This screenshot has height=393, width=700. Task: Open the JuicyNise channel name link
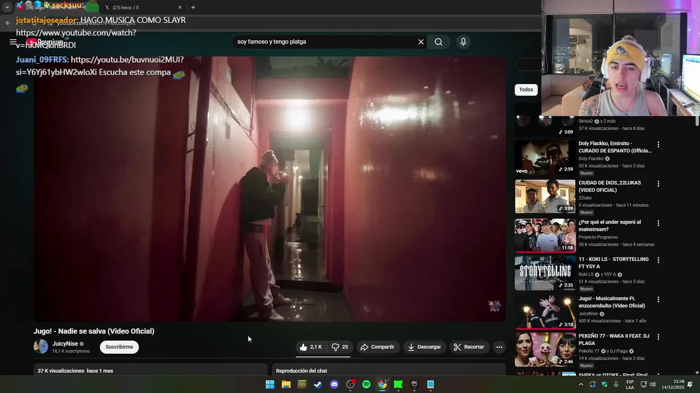point(65,344)
